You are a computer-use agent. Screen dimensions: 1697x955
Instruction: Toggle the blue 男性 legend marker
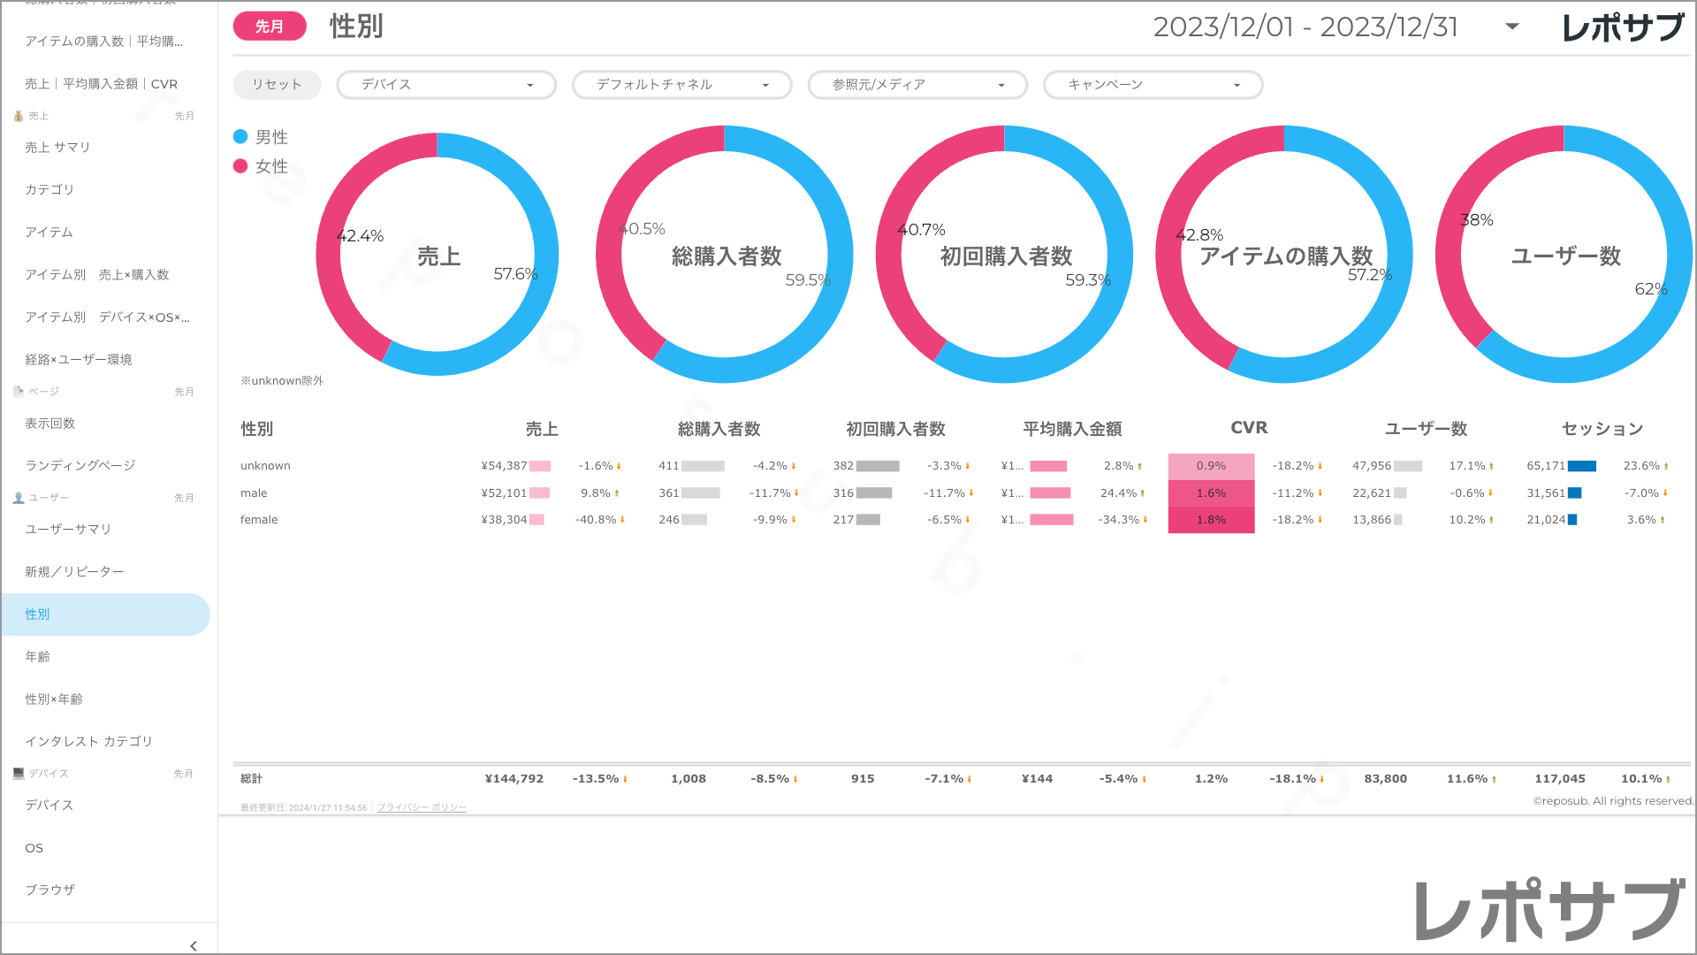click(240, 137)
